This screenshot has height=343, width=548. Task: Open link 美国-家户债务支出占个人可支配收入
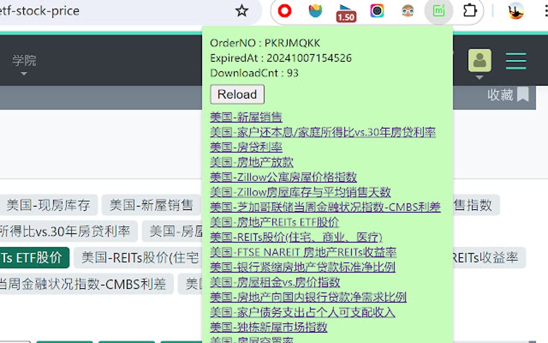point(302,312)
